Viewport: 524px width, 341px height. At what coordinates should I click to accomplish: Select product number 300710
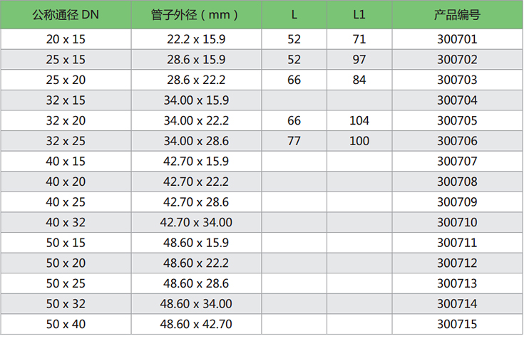[457, 223]
